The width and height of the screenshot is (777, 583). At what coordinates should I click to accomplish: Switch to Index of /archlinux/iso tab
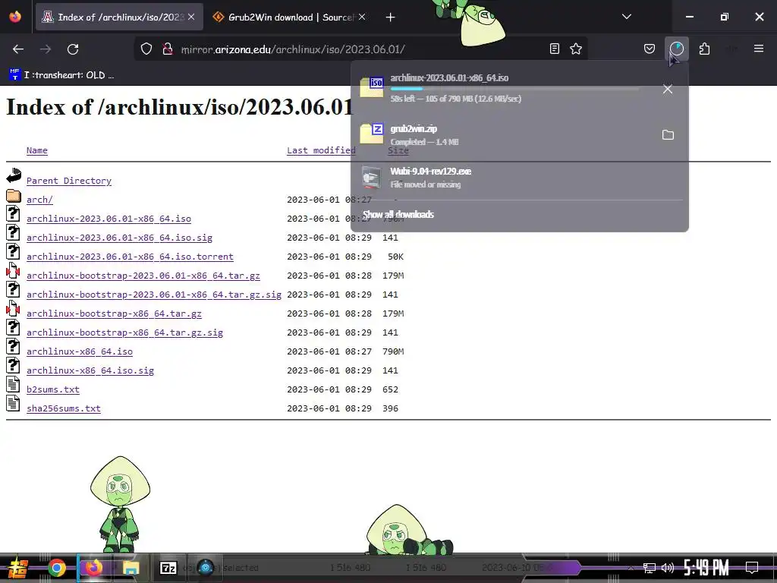pyautogui.click(x=119, y=17)
